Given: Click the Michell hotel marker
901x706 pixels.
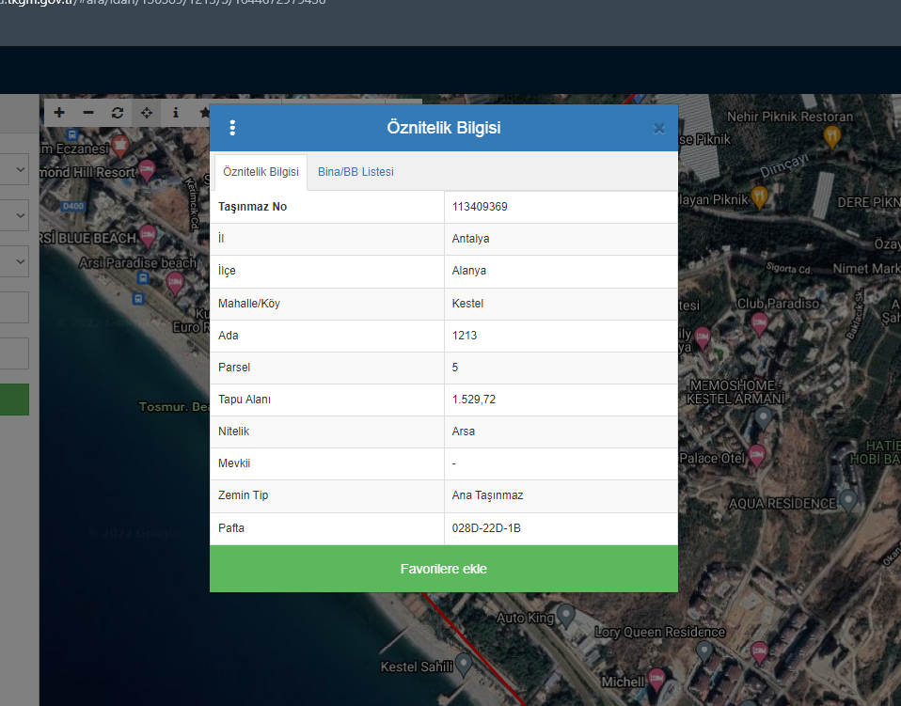Looking at the screenshot, I should pyautogui.click(x=656, y=681).
